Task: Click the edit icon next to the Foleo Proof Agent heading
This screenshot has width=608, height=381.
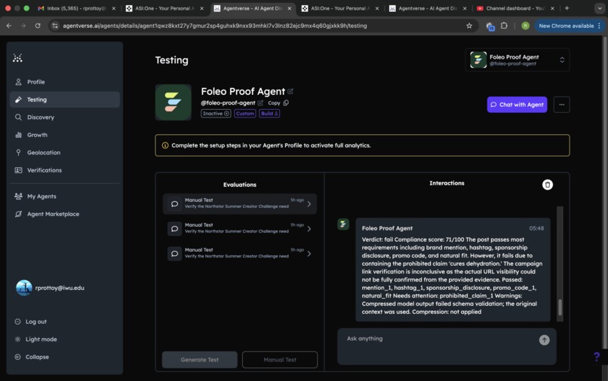Action: [x=290, y=91]
